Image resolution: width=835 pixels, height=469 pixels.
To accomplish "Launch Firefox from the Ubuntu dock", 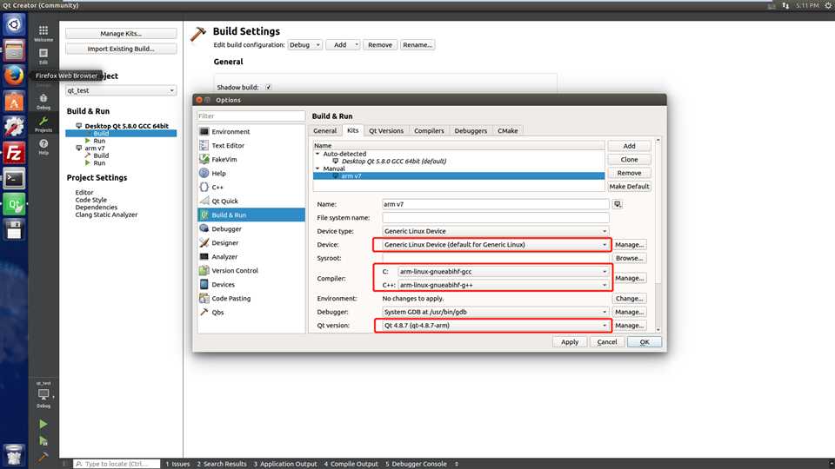I will [x=14, y=76].
